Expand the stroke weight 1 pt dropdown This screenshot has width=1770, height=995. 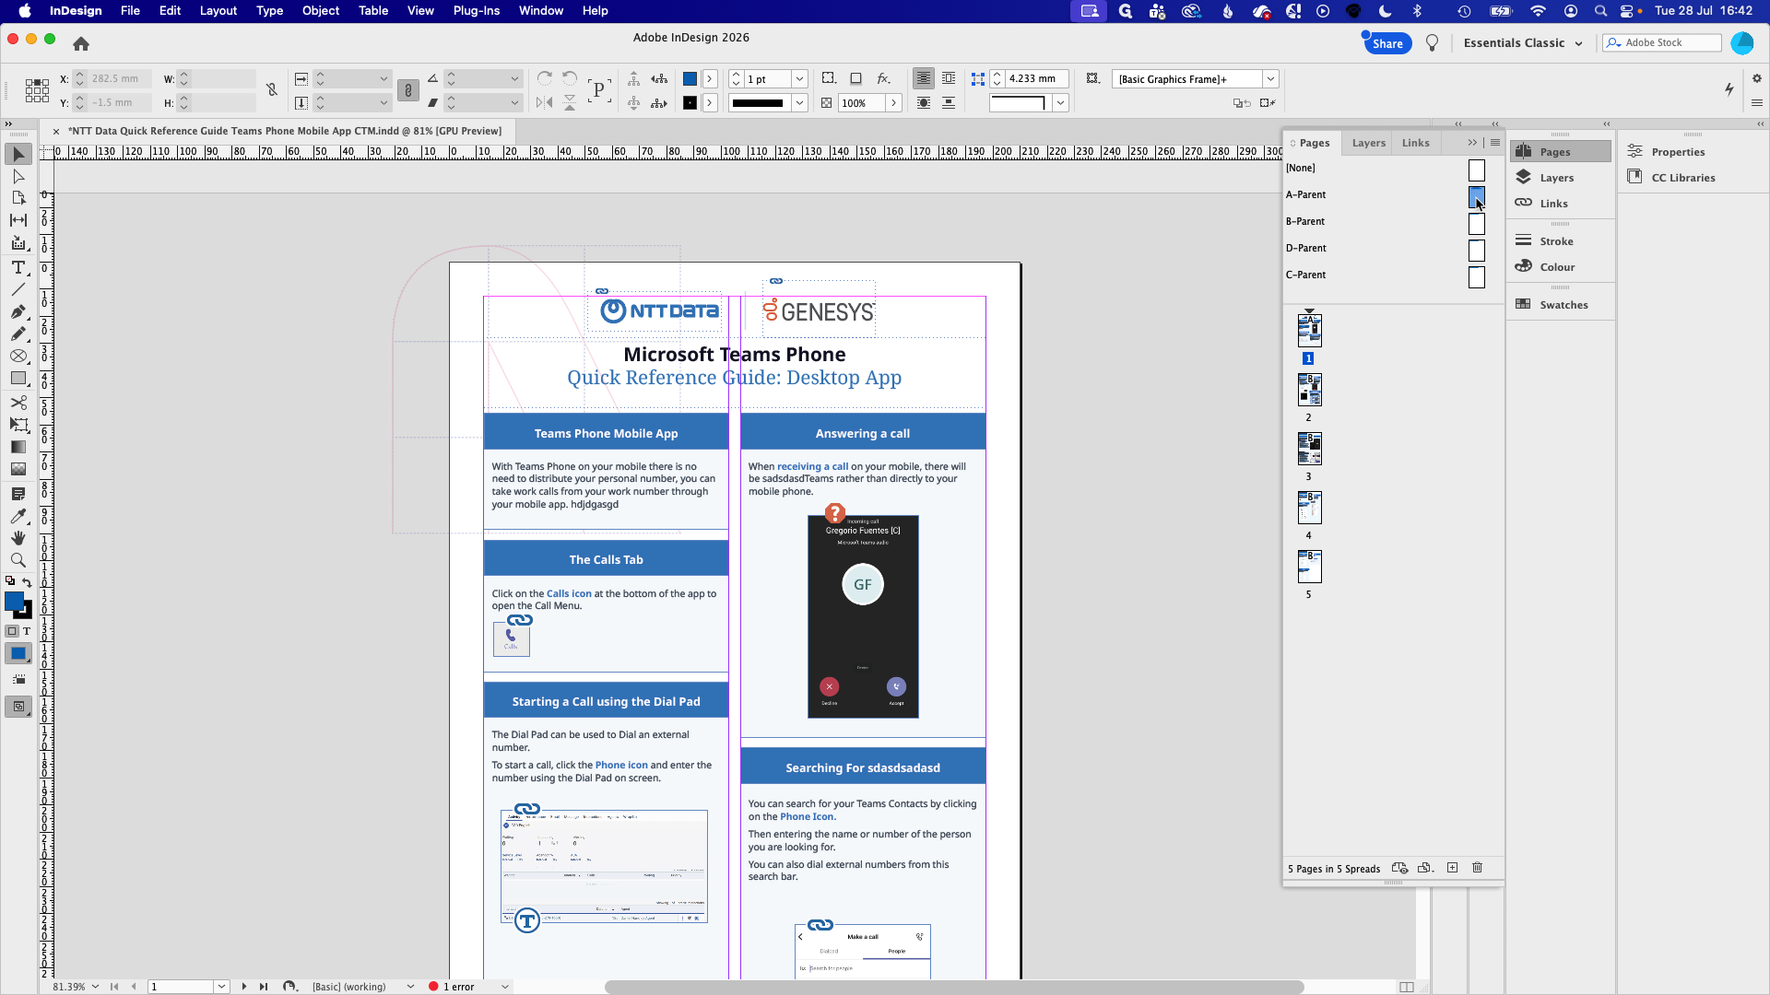pyautogui.click(x=800, y=79)
